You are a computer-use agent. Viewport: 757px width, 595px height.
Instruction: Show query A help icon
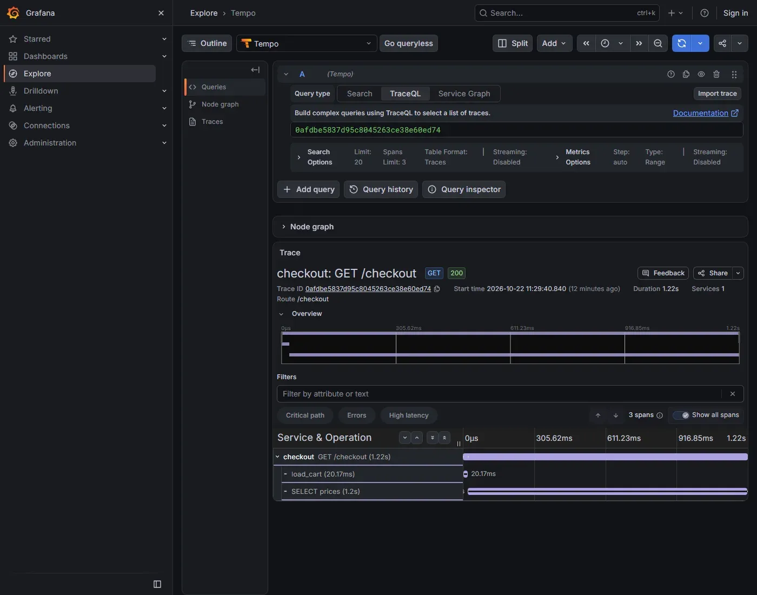click(671, 74)
